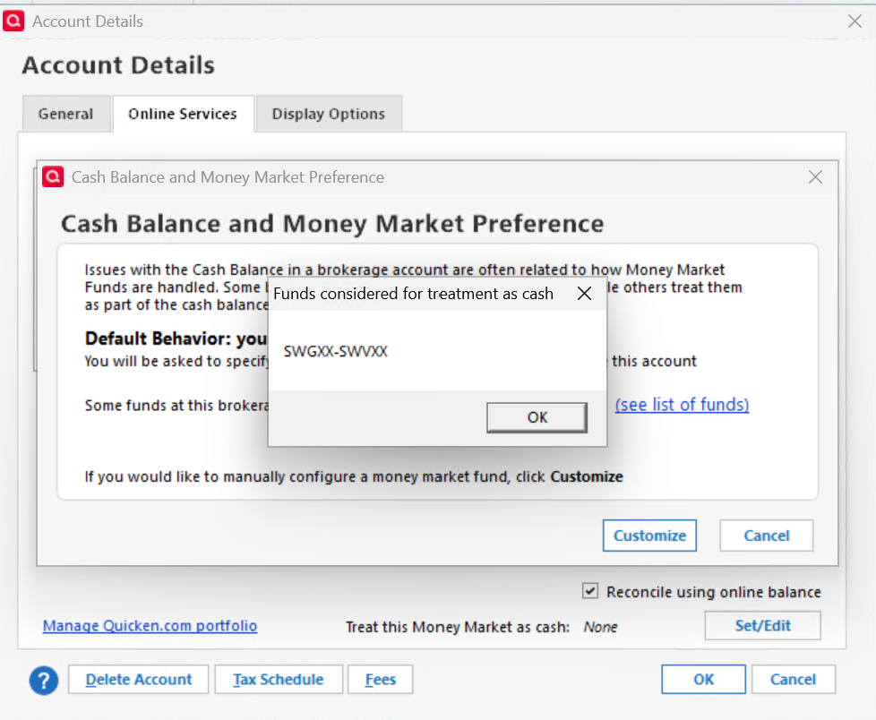Close the Account Details window
876x720 pixels.
click(x=855, y=21)
